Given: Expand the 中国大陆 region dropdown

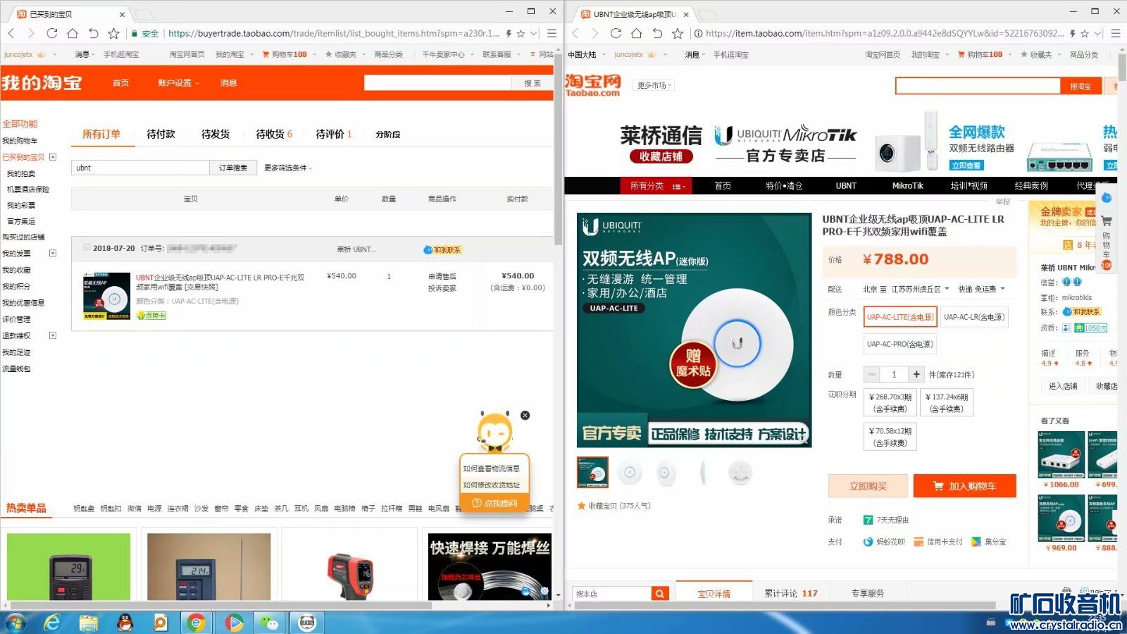Looking at the screenshot, I should click(586, 54).
